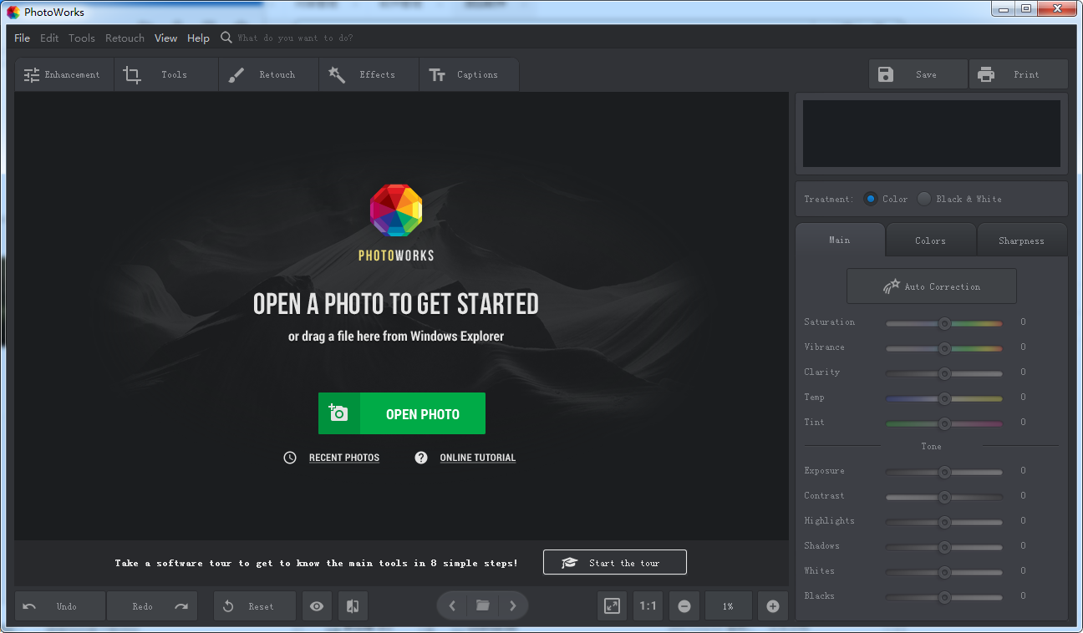The image size is (1083, 633).
Task: Click the before/after compare icon
Action: [x=353, y=606]
